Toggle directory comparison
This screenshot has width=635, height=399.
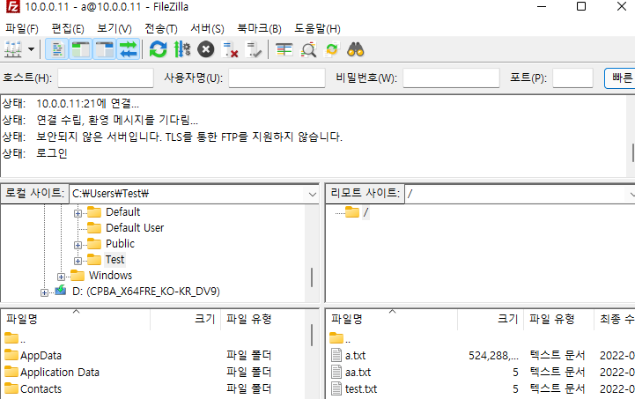pyautogui.click(x=307, y=49)
